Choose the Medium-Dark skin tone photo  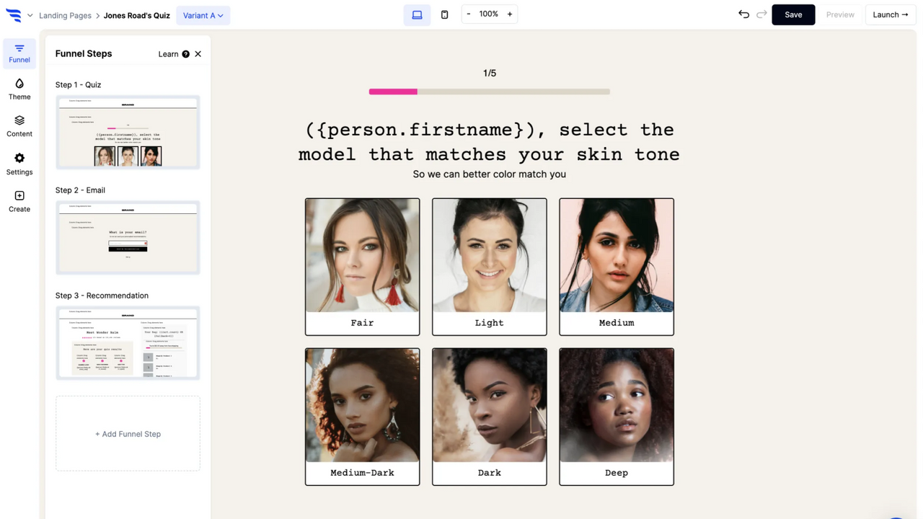[x=362, y=405]
